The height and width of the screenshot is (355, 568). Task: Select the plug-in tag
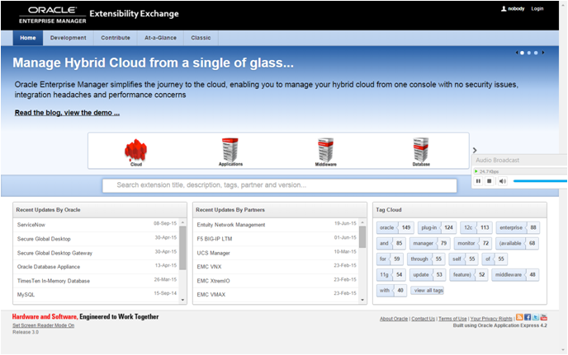point(437,228)
